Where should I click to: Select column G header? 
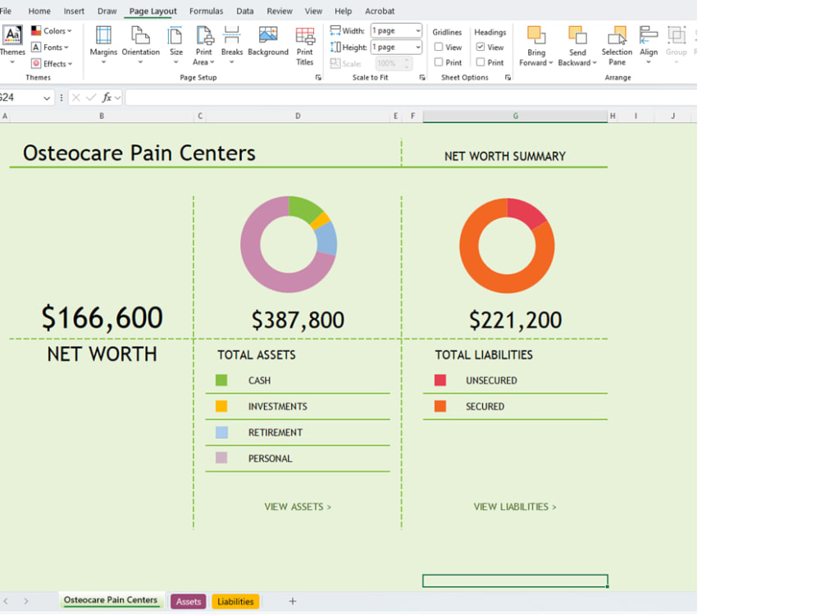pos(515,116)
